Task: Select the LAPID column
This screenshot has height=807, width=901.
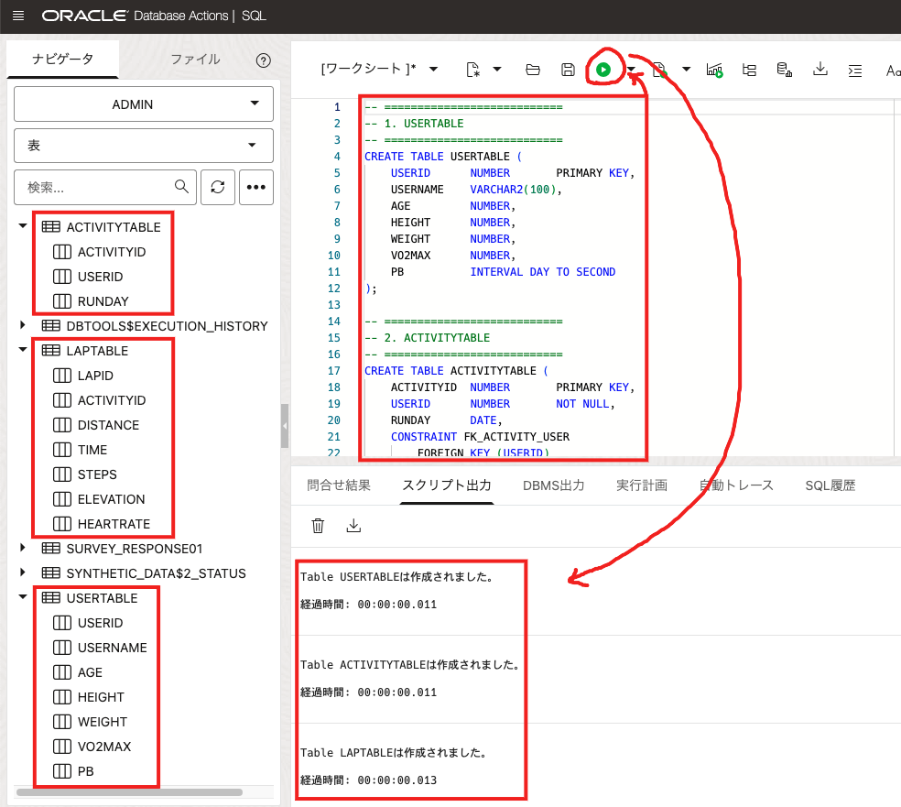Action: [95, 376]
